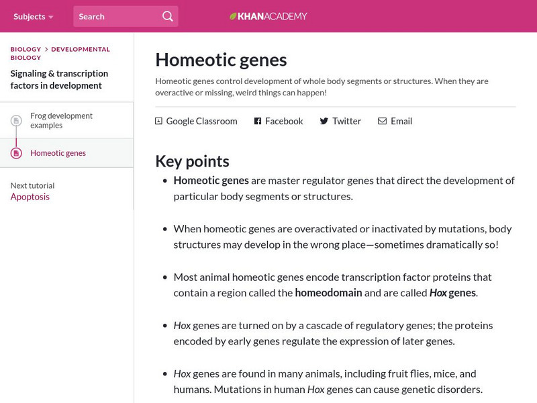This screenshot has width=537, height=403.
Task: Click the Google Classroom plus icon
Action: 159,121
